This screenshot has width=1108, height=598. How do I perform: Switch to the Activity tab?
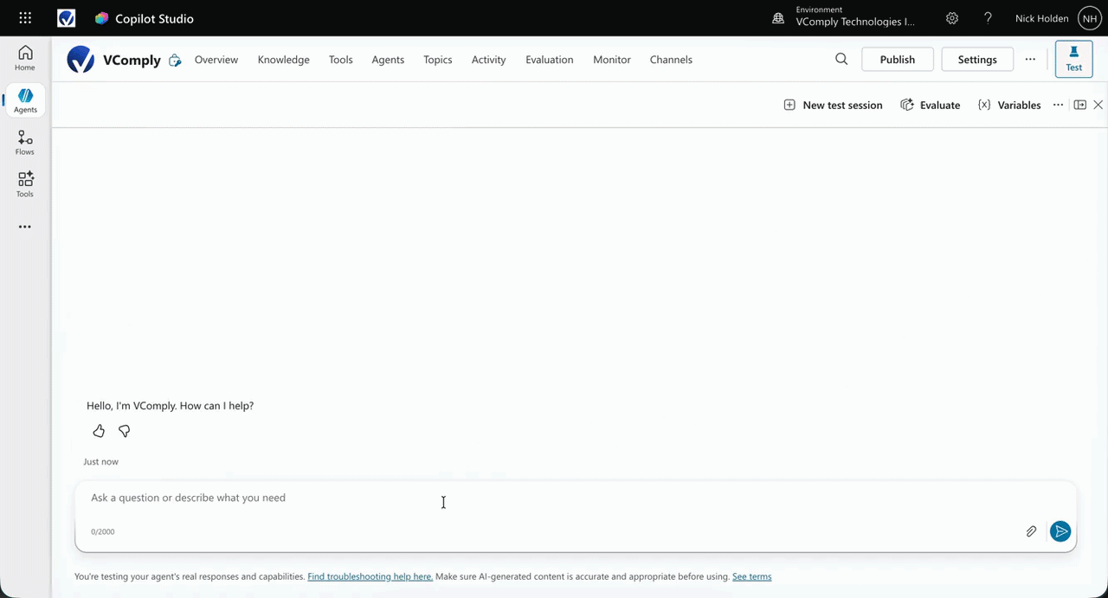(489, 60)
